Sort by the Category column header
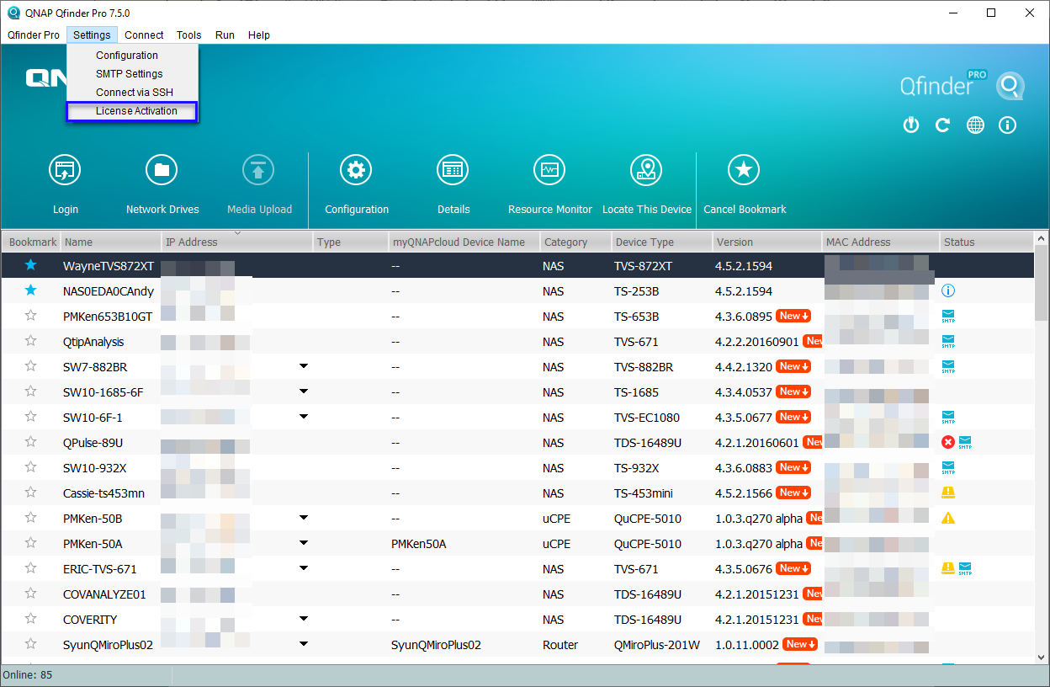 [575, 242]
